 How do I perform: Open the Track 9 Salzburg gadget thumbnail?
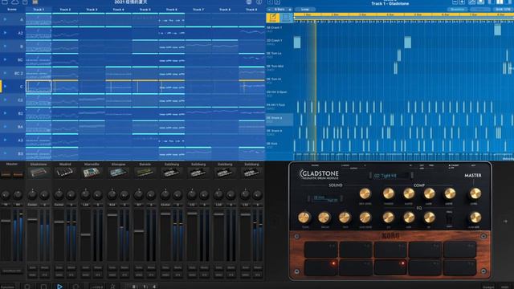tap(251, 173)
